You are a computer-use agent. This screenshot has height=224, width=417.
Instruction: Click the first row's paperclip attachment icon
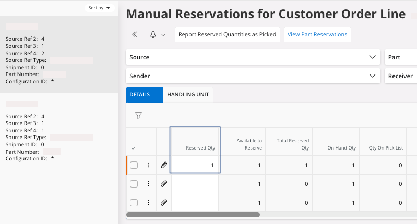164,165
